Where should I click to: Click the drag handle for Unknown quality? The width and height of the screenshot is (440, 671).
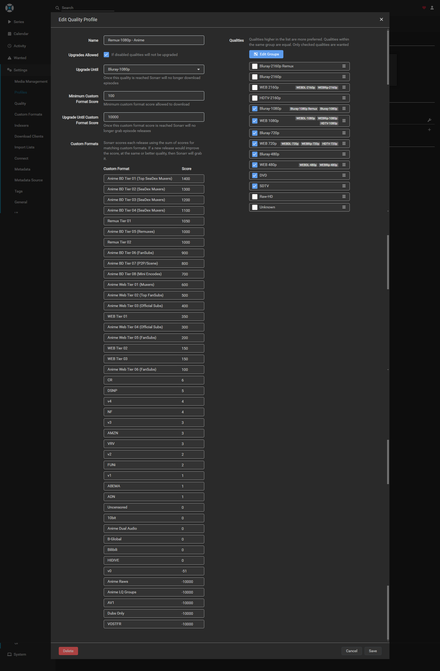click(343, 207)
